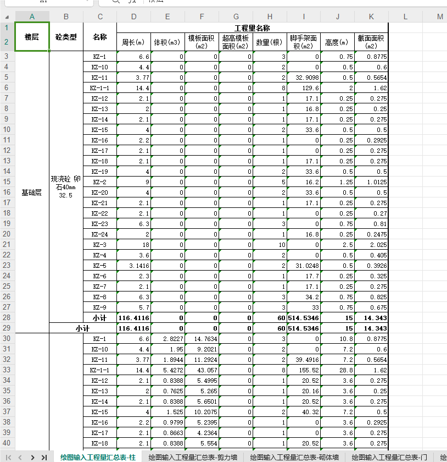Click the merged 工程量名称 header cell

252,28
